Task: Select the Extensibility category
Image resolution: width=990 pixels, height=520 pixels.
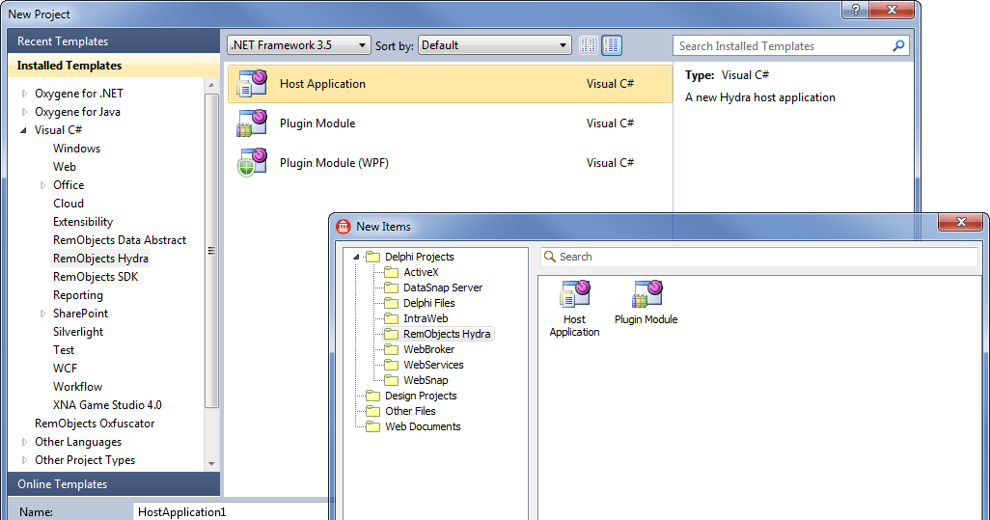Action: point(83,222)
